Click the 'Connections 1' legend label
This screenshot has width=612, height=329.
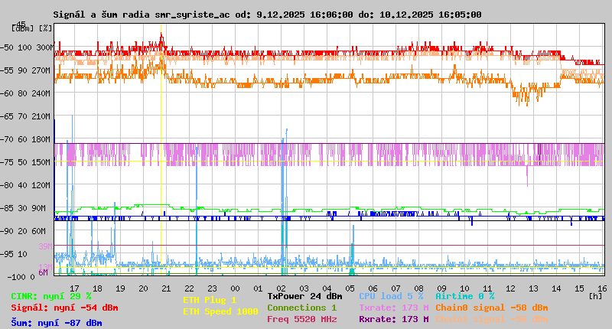tap(301, 308)
